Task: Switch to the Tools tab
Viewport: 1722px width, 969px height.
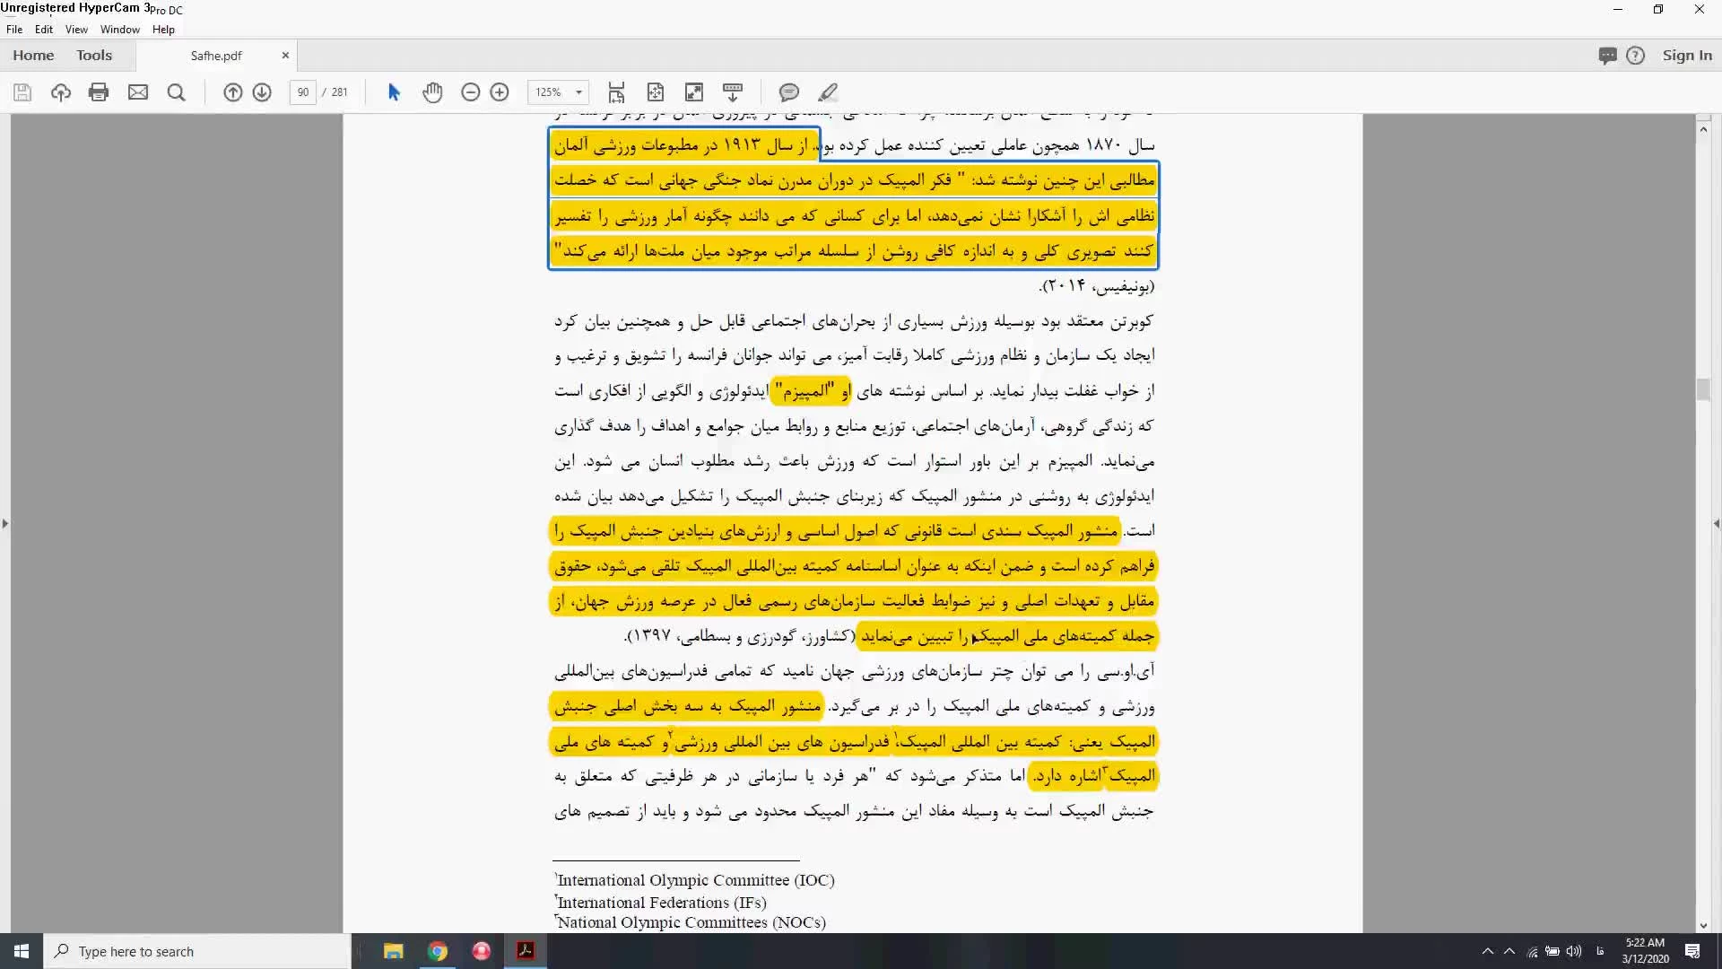Action: [x=94, y=56]
